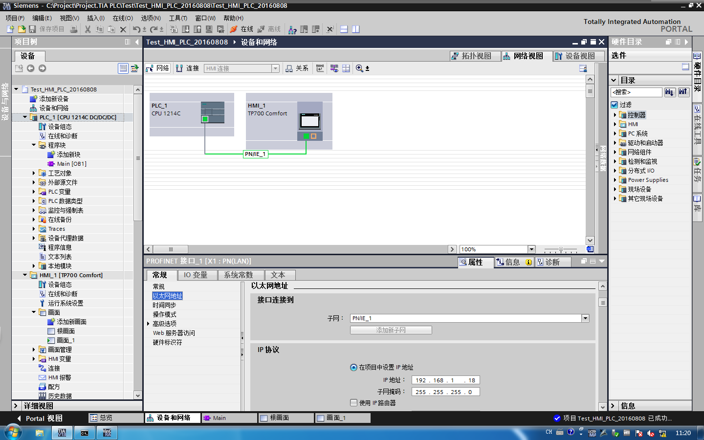Click the Go online (在线) toolbar icon

coord(242,29)
